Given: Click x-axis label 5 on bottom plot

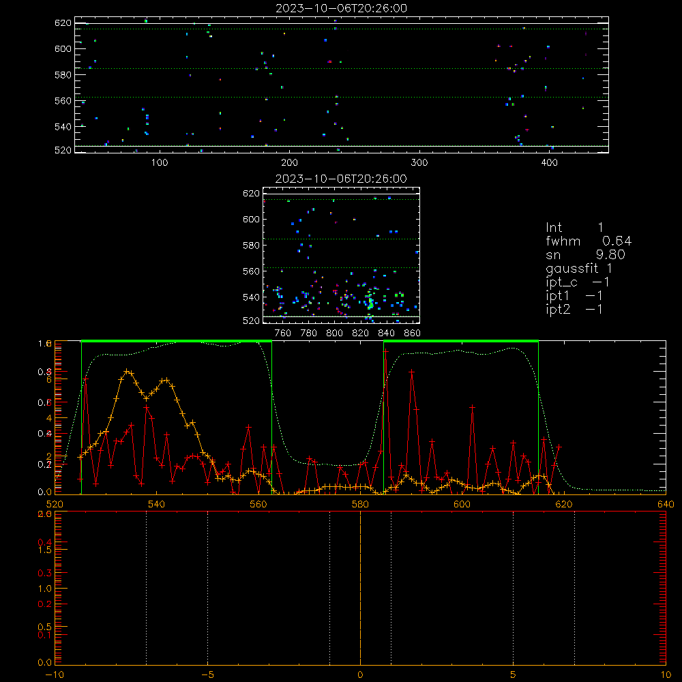Looking at the screenshot, I should (514, 674).
